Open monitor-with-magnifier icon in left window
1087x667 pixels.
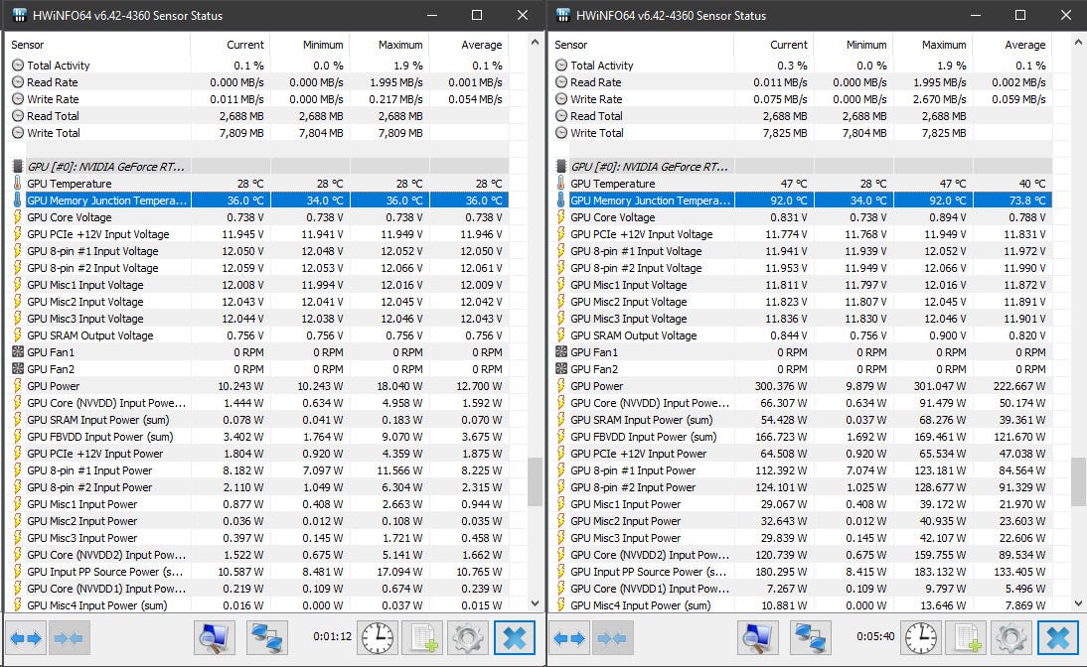coord(215,637)
